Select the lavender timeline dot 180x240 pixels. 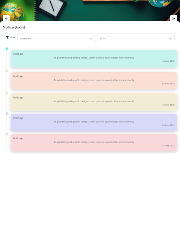pyautogui.click(x=7, y=113)
